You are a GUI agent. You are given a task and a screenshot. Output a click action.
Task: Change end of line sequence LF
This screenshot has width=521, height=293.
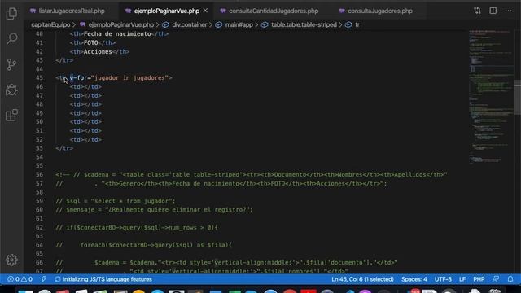click(462, 279)
